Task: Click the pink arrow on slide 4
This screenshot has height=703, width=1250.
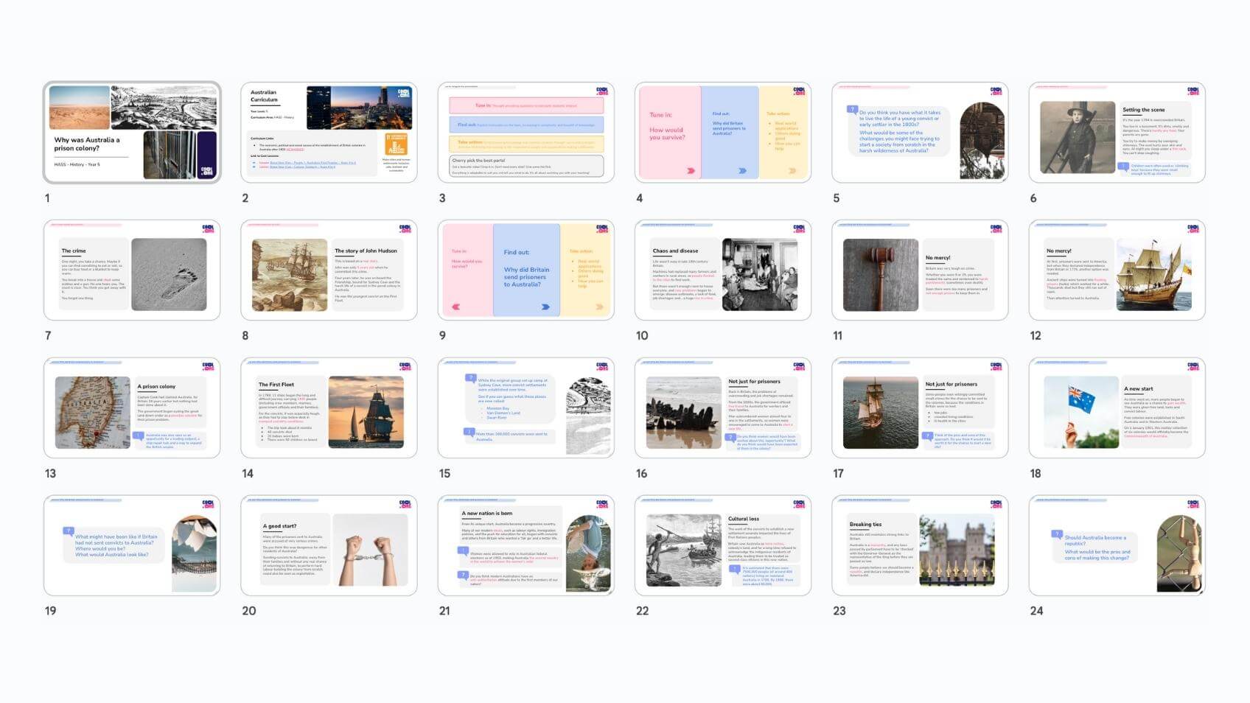Action: (691, 171)
